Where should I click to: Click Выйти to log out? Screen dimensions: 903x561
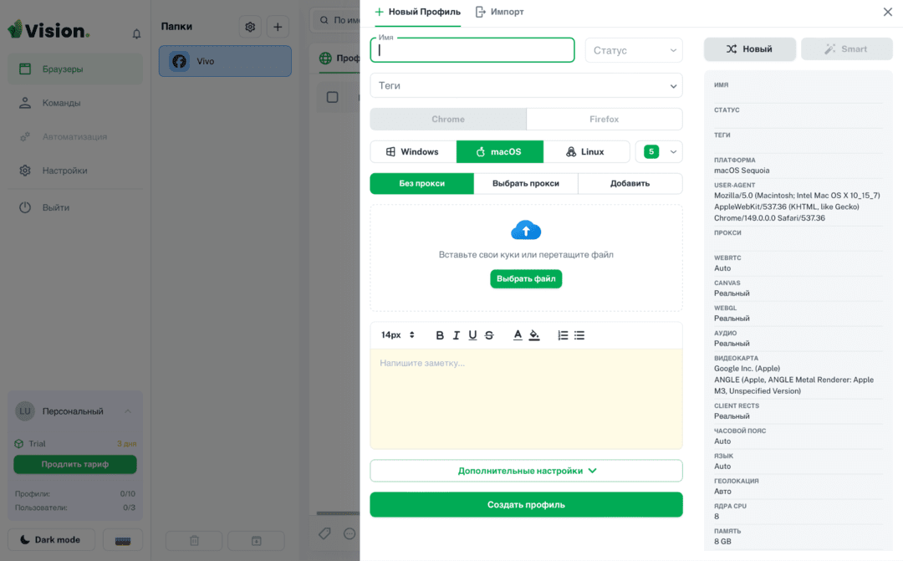(x=75, y=207)
